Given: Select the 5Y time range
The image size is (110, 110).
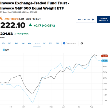Looking at the screenshot, I should pos(50,43).
